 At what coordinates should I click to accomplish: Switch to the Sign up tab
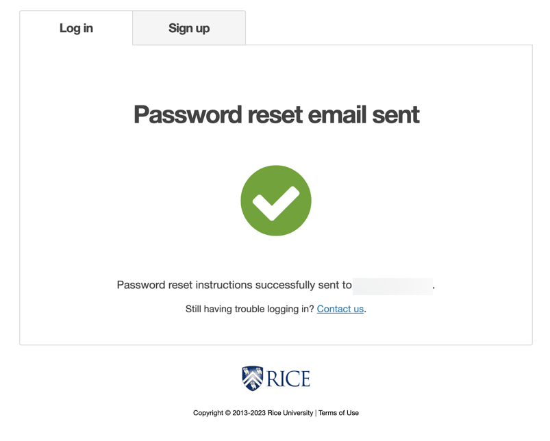[x=188, y=28]
